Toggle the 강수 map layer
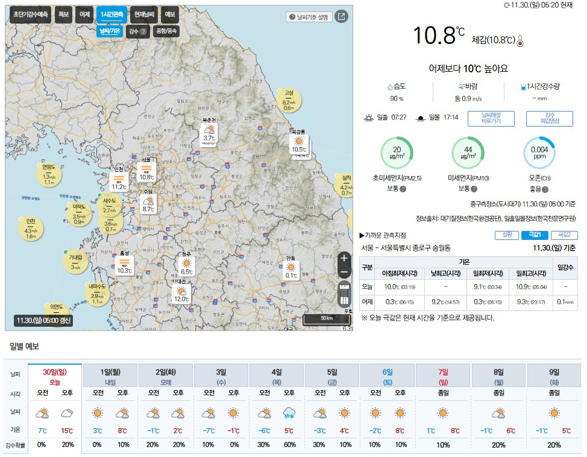The height and width of the screenshot is (457, 587). pos(138,31)
